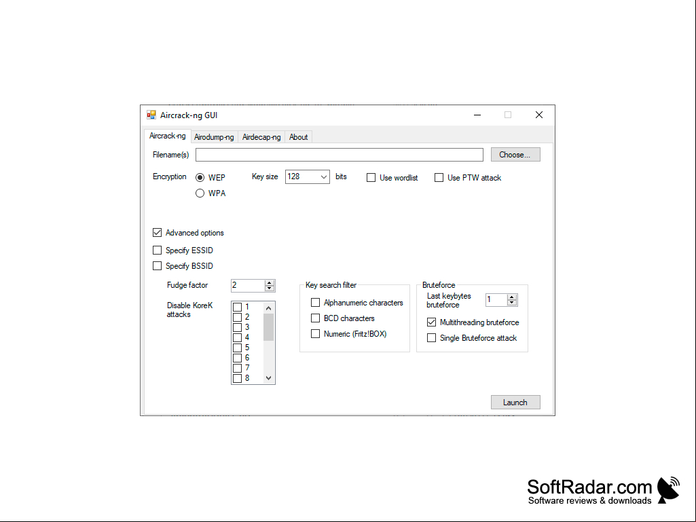Increase Fudge factor with up arrow
The height and width of the screenshot is (522, 696).
pos(270,283)
